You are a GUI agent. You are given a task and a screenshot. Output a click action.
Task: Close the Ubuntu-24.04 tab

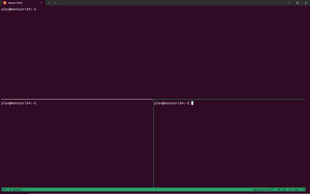pyautogui.click(x=41, y=3)
